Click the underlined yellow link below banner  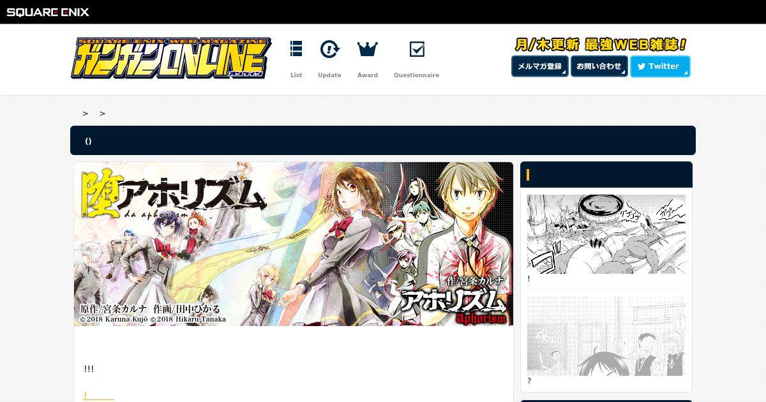point(98,396)
